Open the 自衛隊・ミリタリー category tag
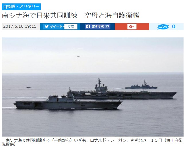The image size is (187, 150). [x=21, y=7]
